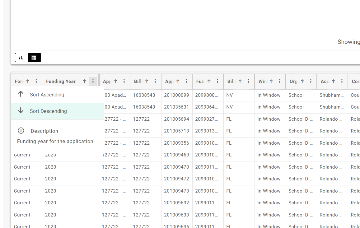Screen dimensions: 360x228
Task: Click the sort arrow on Funding Year header
Action: tap(84, 81)
